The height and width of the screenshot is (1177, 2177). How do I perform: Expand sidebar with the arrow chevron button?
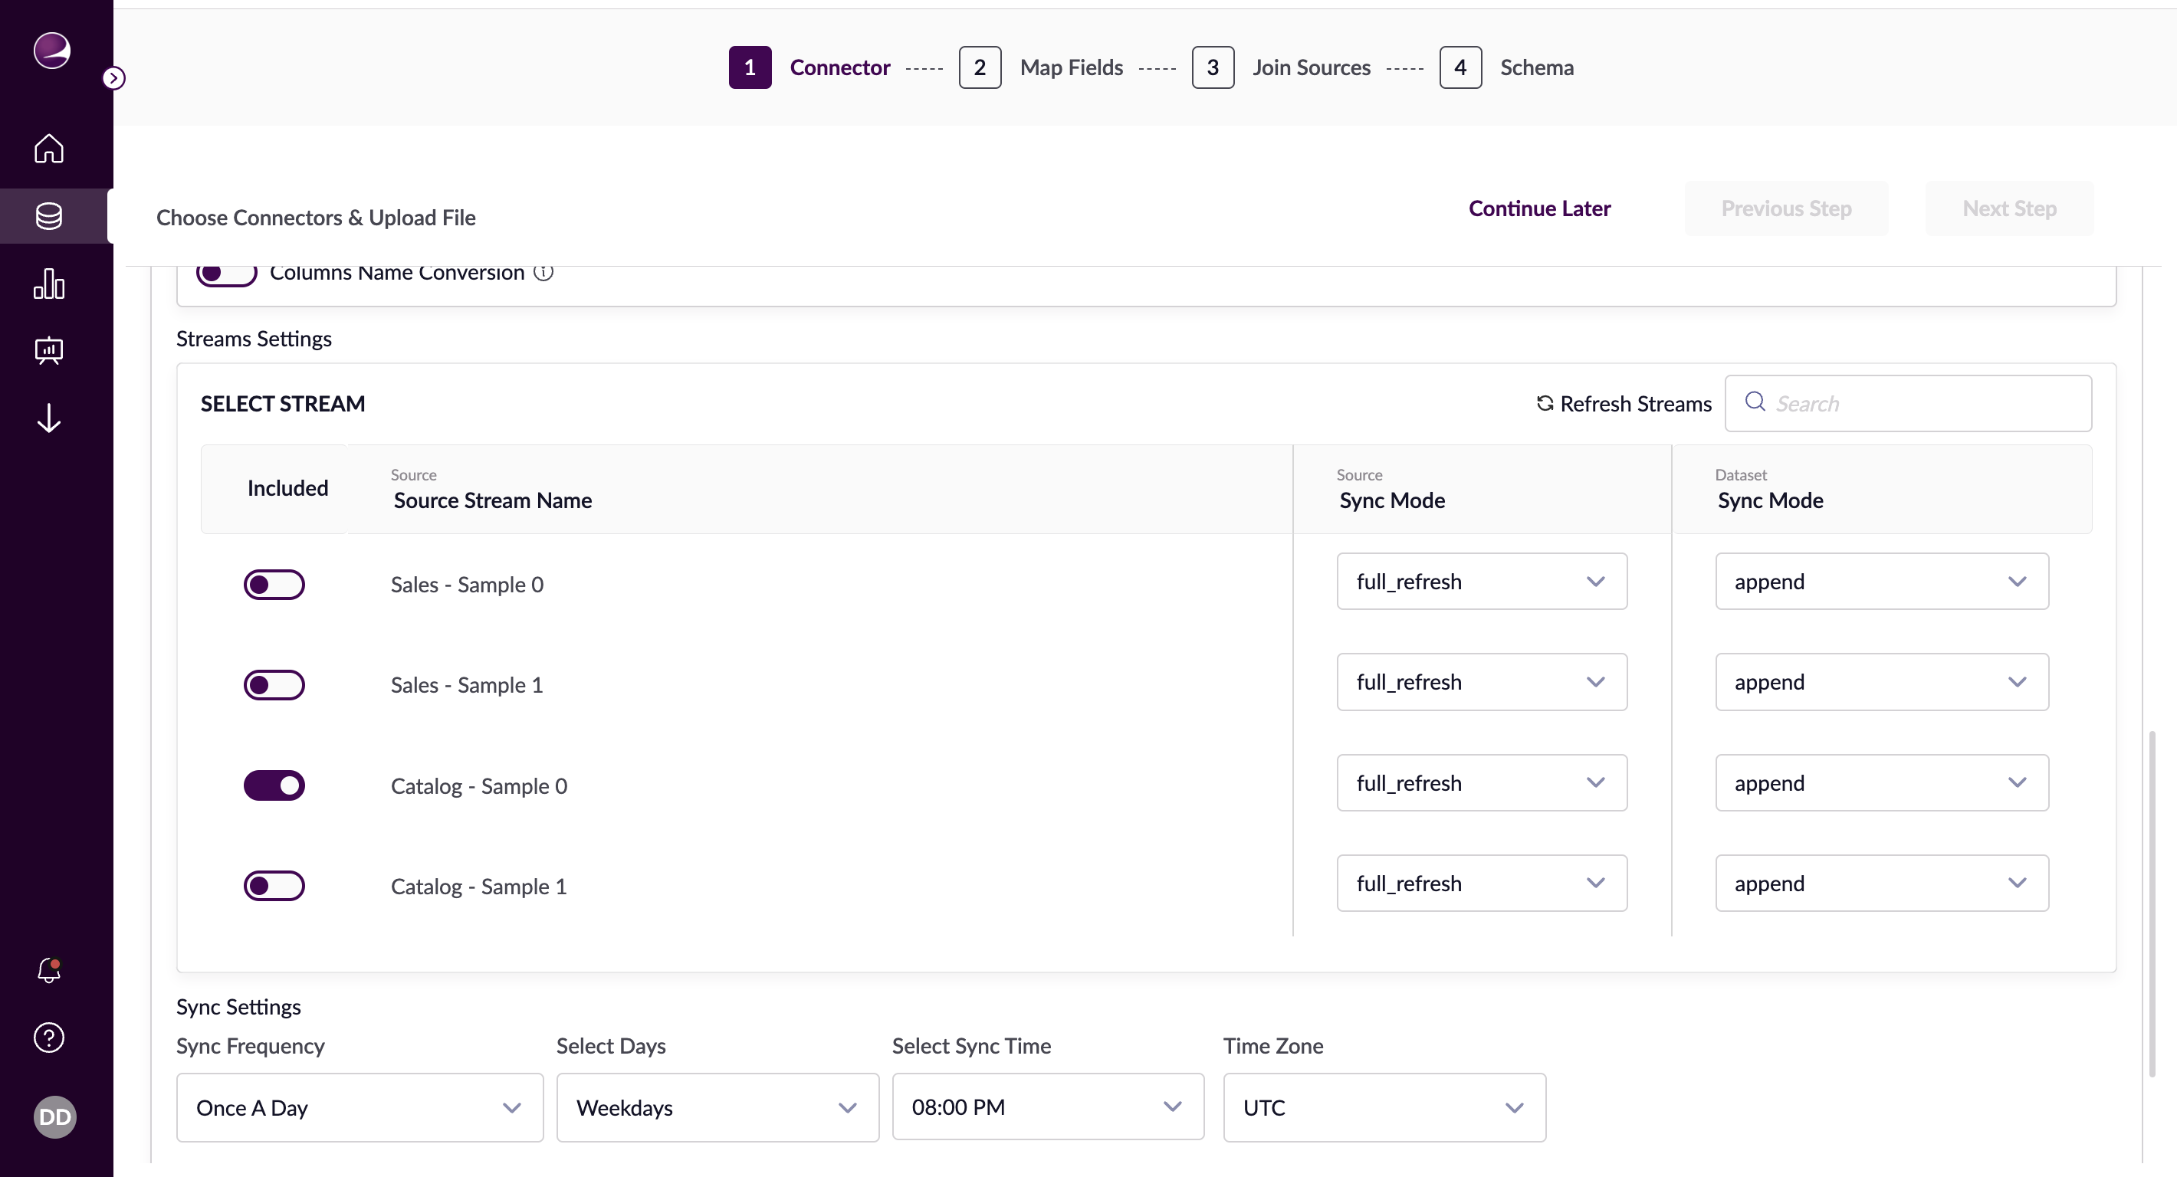(x=114, y=77)
